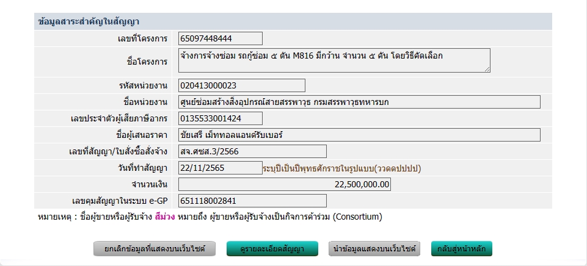The height and width of the screenshot is (266, 587).
Task: Click the project number field 65097448444
Action: click(x=221, y=38)
